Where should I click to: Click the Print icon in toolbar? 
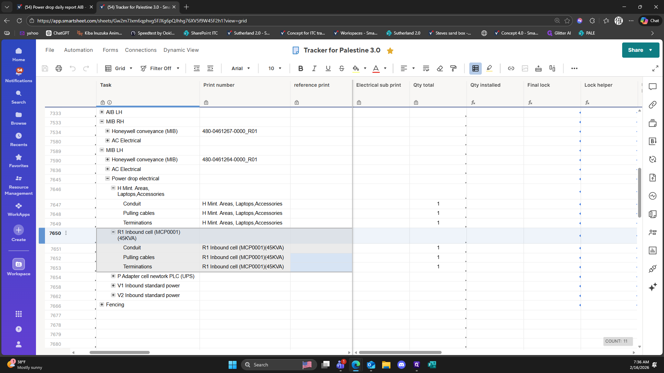point(59,68)
